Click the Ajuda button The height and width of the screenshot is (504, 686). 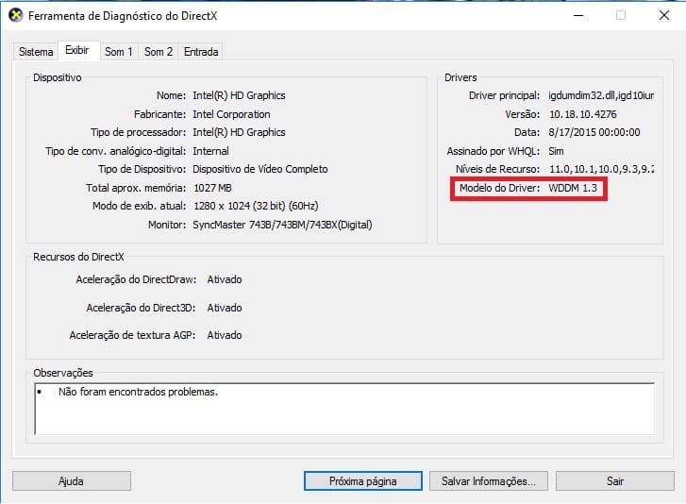72,481
